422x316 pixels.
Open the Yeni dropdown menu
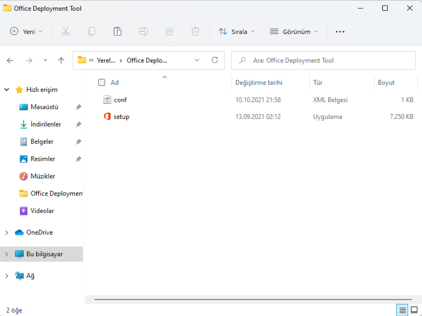(x=26, y=31)
